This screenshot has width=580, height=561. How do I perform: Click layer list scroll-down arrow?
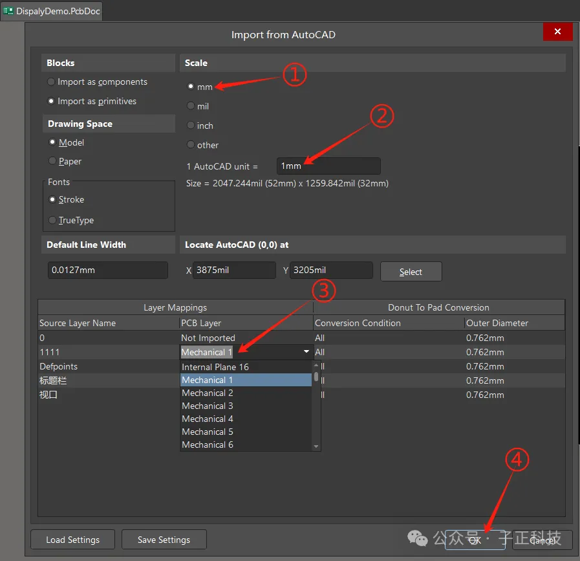316,446
